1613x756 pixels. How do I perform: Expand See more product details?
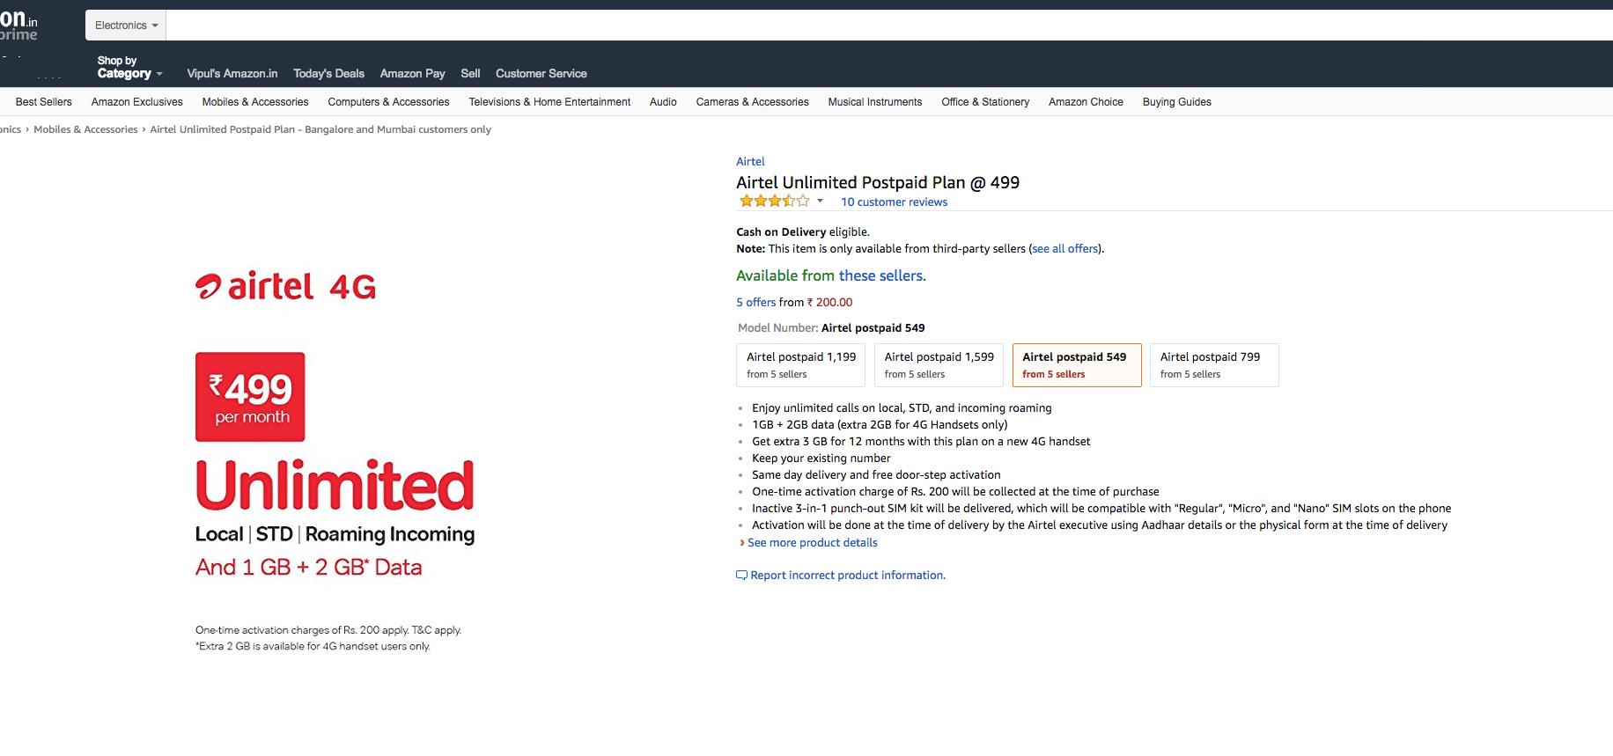(812, 543)
